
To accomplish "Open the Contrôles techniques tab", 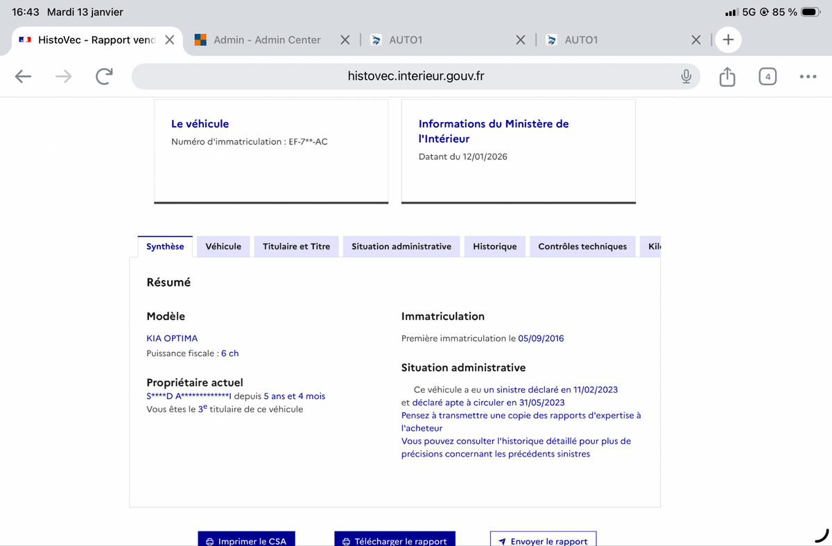I will click(x=582, y=247).
